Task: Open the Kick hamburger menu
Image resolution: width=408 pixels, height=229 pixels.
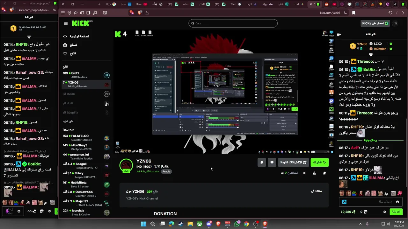Action: tap(66, 23)
